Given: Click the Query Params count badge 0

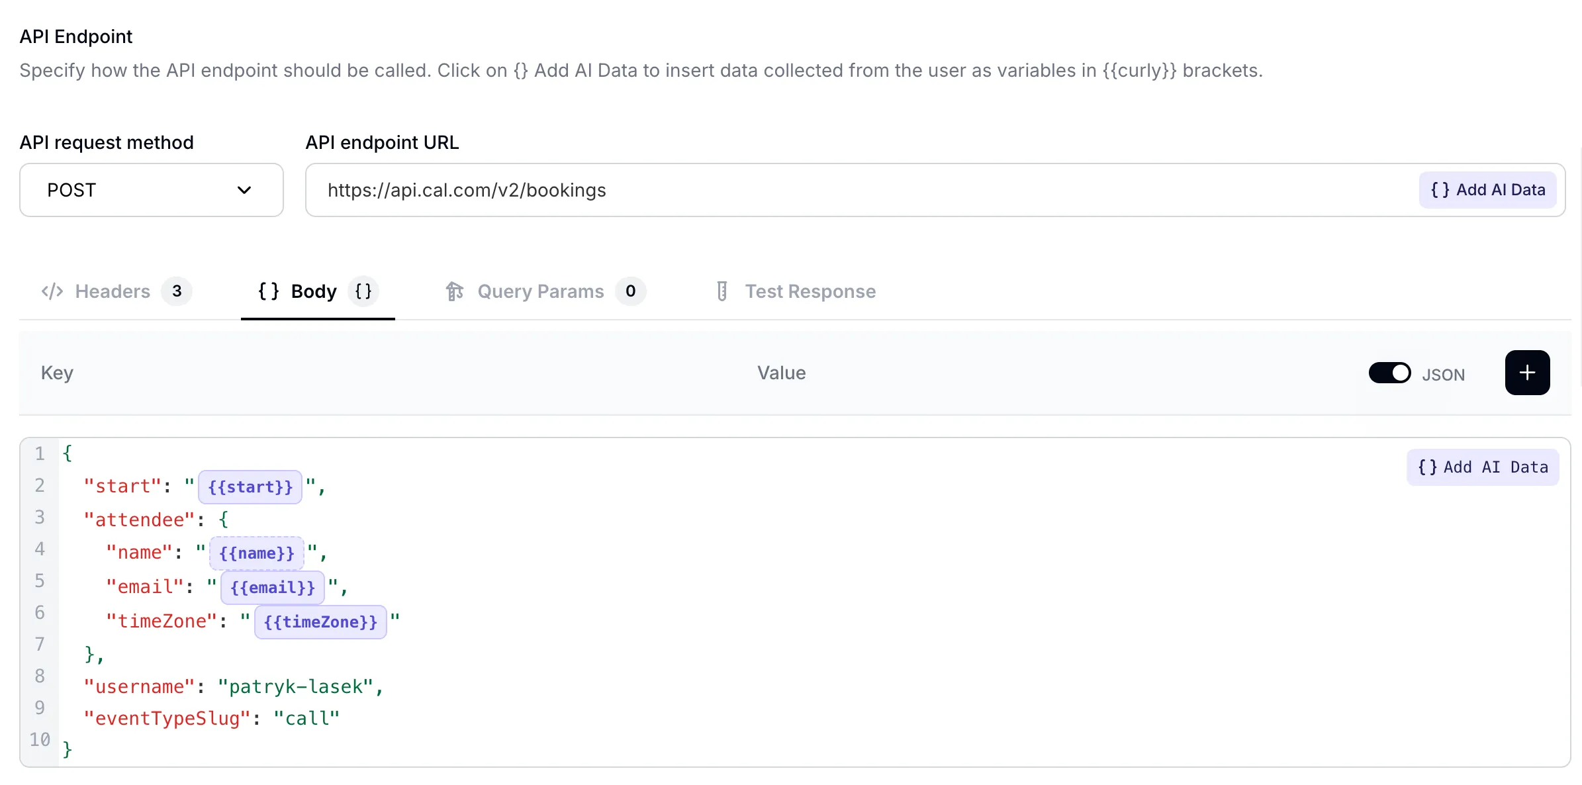Looking at the screenshot, I should 630,291.
